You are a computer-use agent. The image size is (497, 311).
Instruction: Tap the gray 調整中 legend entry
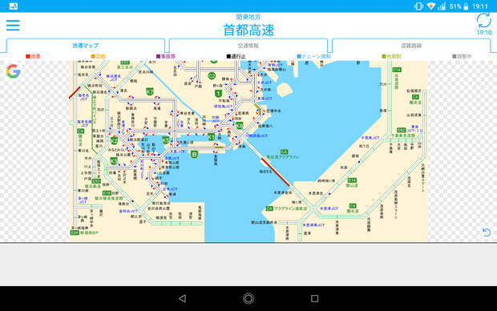[x=462, y=56]
